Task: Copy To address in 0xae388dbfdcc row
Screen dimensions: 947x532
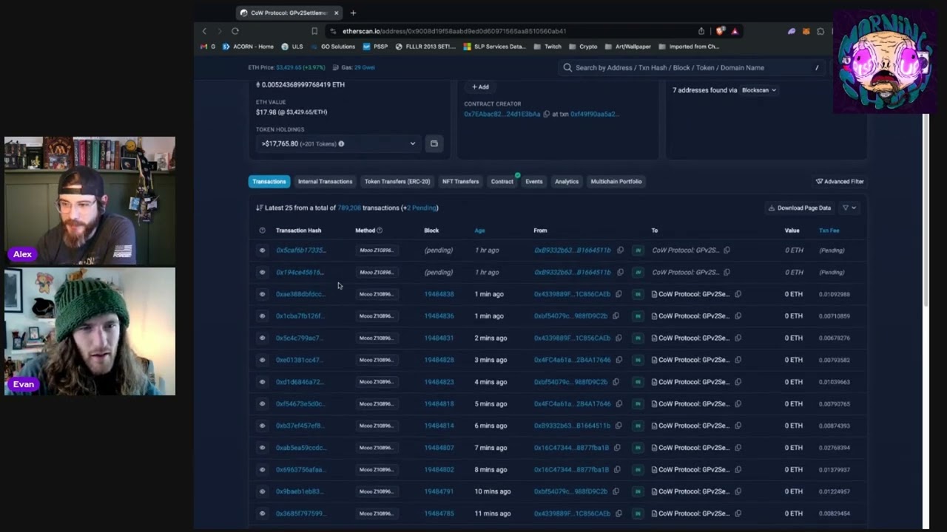Action: tap(738, 294)
